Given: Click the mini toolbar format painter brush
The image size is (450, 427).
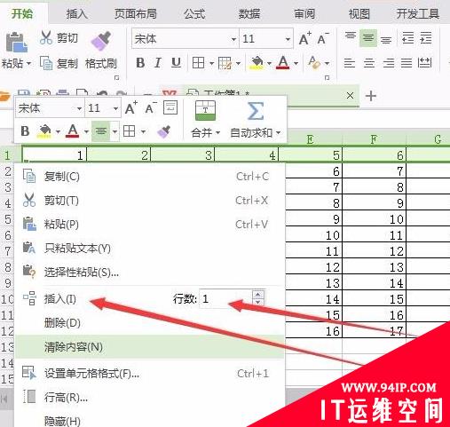Looking at the screenshot, I should 164,131.
